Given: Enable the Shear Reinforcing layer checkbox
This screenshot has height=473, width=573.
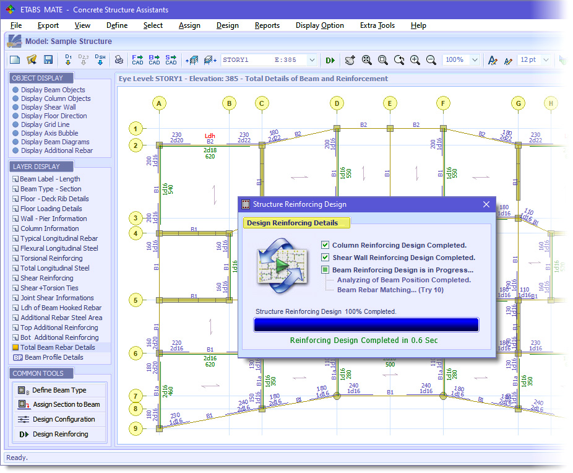Looking at the screenshot, I should point(15,278).
